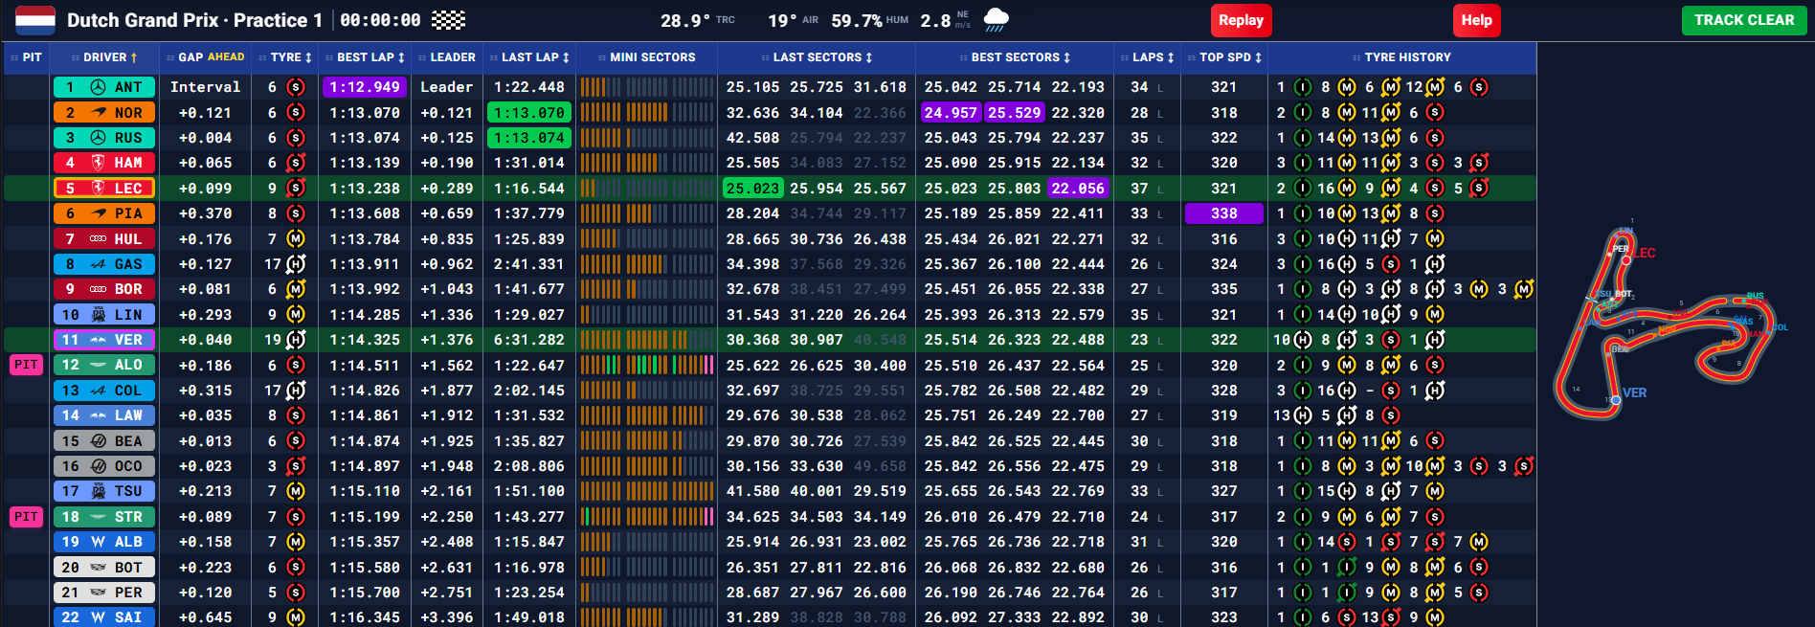
Task: Click the TYRE HISTORY column header
Action: (1401, 57)
